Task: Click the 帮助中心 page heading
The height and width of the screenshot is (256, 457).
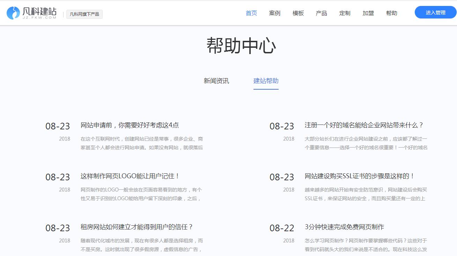Action: pyautogui.click(x=241, y=46)
